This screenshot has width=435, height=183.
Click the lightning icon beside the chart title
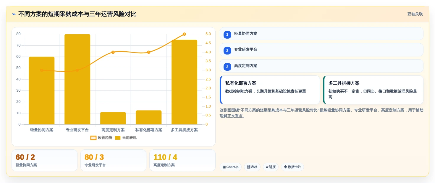(x=14, y=14)
